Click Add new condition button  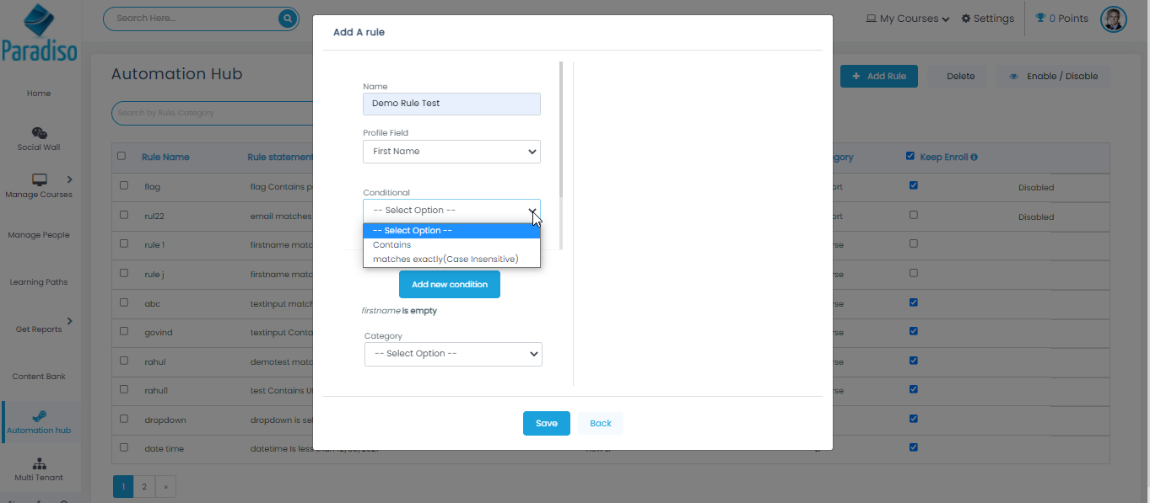click(449, 285)
